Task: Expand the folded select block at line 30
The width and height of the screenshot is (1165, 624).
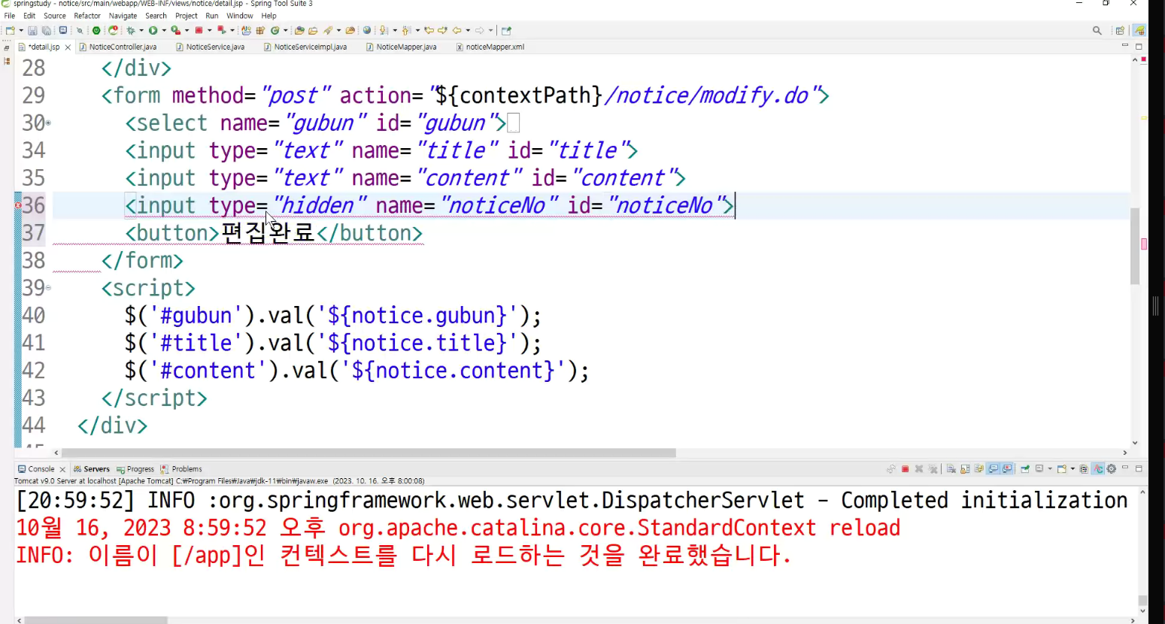Action: 48,123
